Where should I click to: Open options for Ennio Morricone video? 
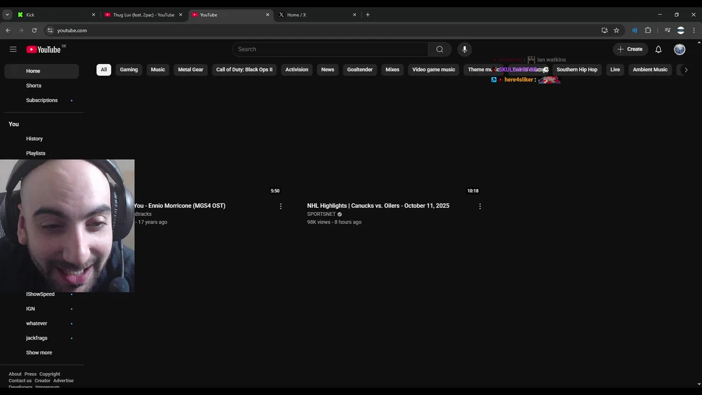point(281,206)
